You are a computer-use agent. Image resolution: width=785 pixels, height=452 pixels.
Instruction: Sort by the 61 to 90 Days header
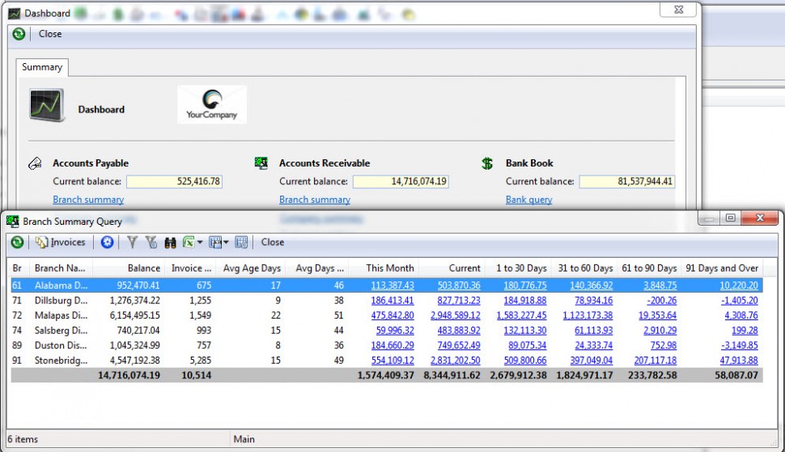tap(649, 268)
